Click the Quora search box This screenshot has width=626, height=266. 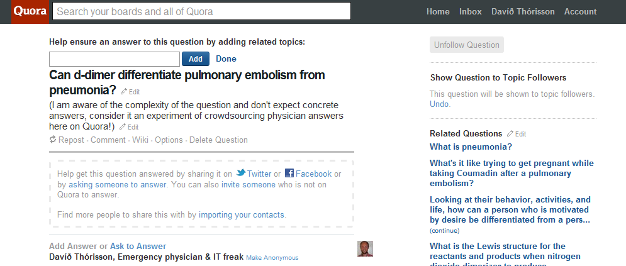[x=201, y=11]
